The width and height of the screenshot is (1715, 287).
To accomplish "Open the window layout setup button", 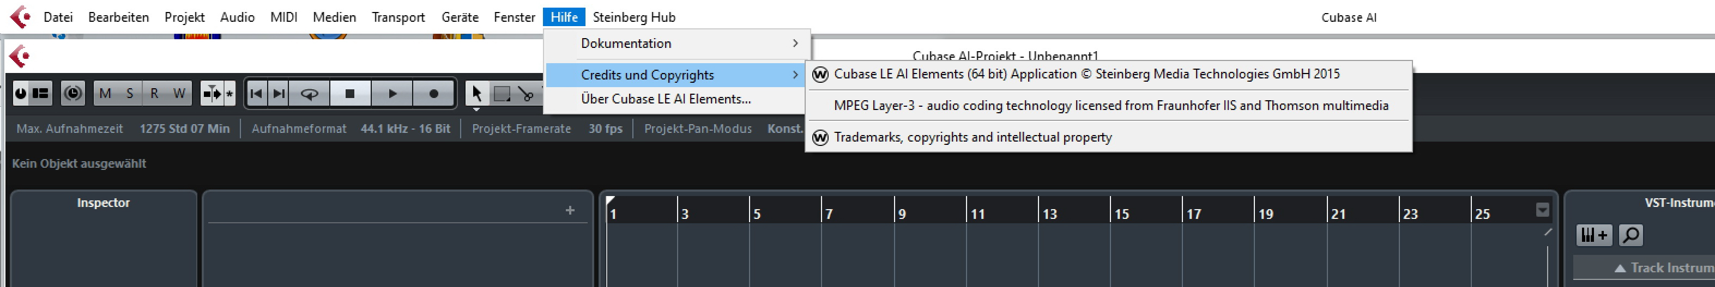I will [41, 94].
